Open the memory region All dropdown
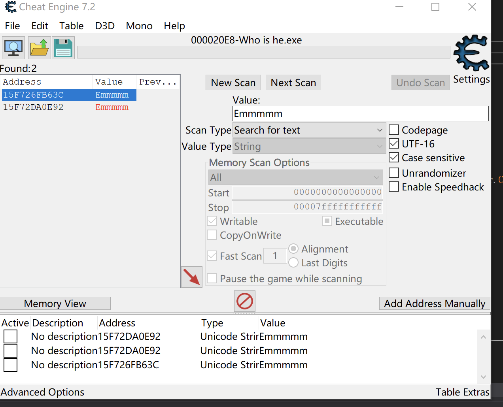Viewport: 503px width, 407px height. point(296,177)
